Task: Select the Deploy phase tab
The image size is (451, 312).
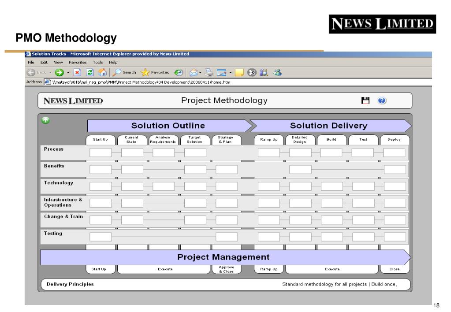Action: click(x=394, y=139)
